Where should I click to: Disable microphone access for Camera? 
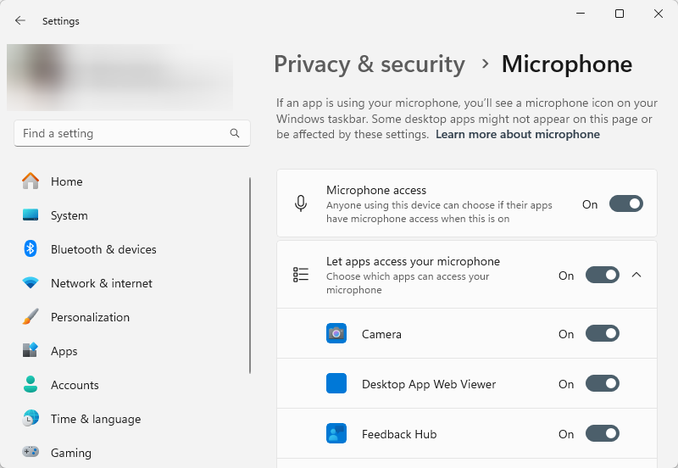click(x=602, y=334)
